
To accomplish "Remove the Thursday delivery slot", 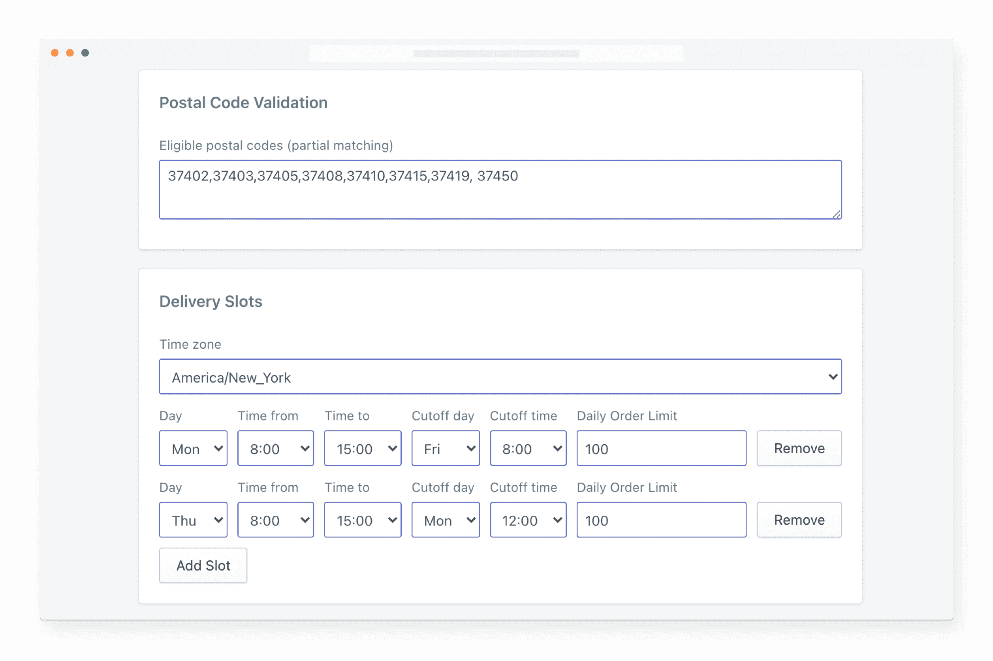I will 799,520.
